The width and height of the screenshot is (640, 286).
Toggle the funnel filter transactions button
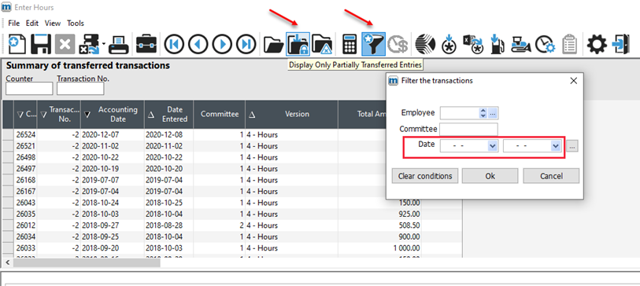[x=373, y=44]
